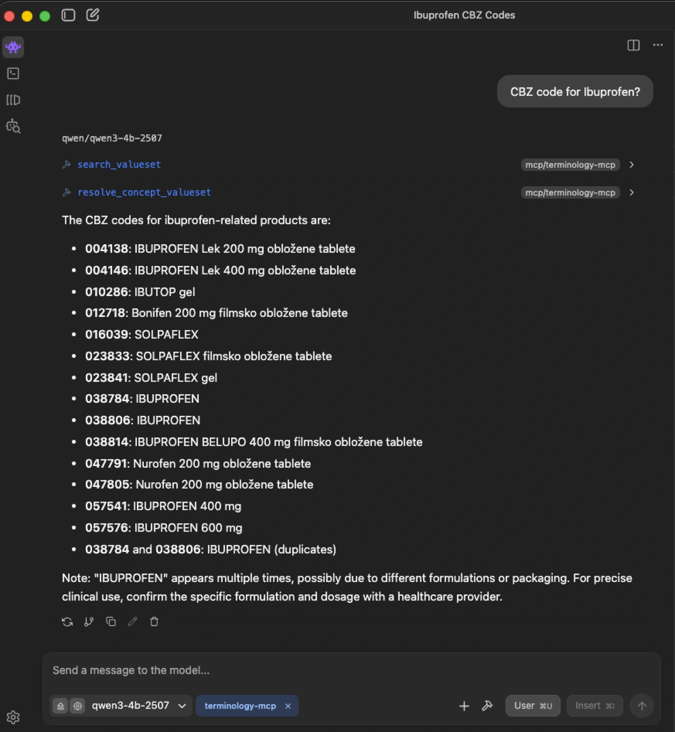
Task: Branch the conversation from this message
Action: point(89,622)
